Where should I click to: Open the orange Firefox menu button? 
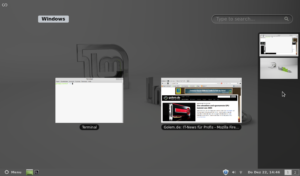[x=164, y=81]
